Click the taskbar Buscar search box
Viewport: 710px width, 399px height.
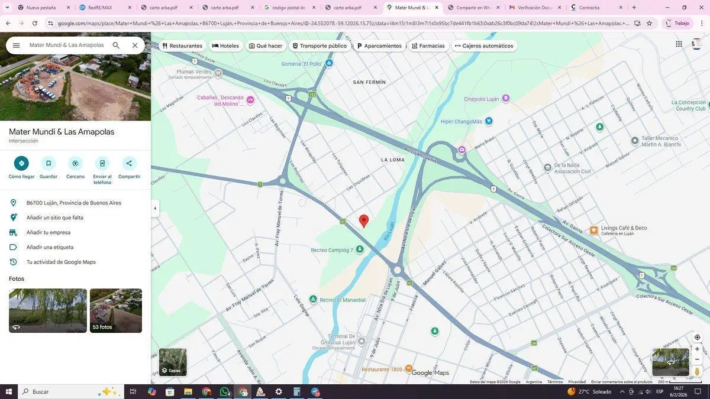pos(71,391)
